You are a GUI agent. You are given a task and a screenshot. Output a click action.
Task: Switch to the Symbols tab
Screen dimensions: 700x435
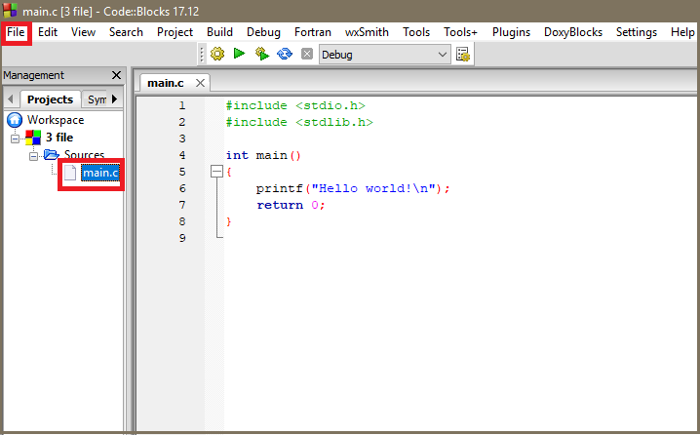pos(97,99)
